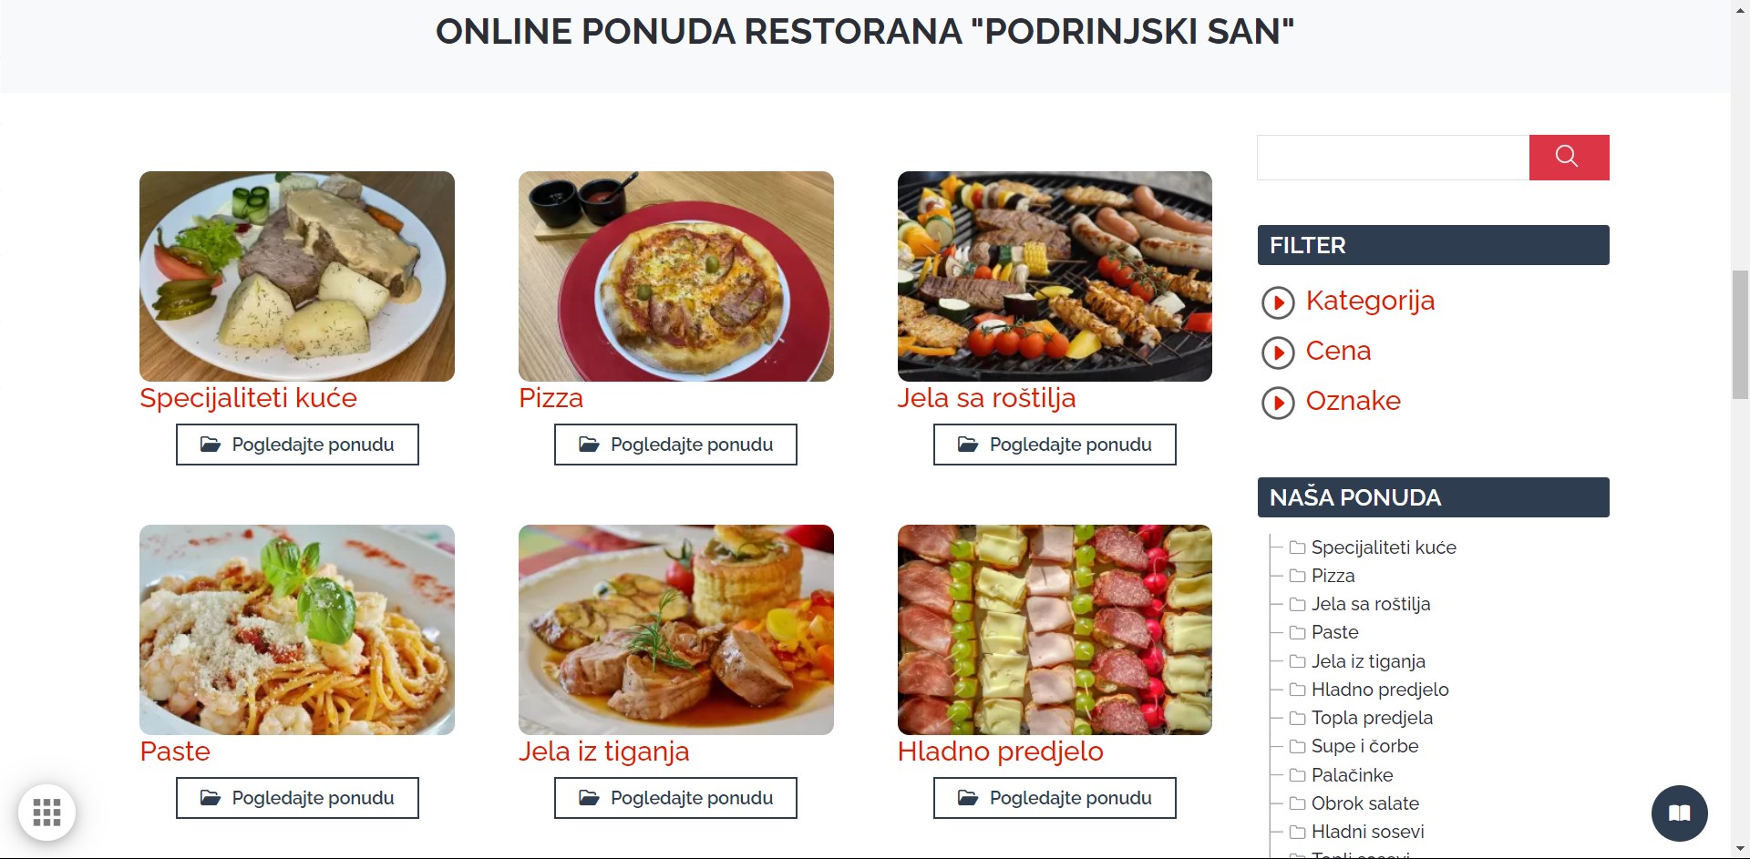The image size is (1750, 859).
Task: Click folder icon beside Obrok salate
Action: tap(1297, 803)
